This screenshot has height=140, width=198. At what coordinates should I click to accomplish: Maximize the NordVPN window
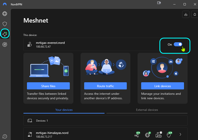[185, 4]
